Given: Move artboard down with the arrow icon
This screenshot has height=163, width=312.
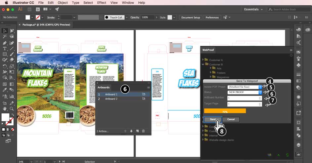Looking at the screenshot, I should point(131,131).
